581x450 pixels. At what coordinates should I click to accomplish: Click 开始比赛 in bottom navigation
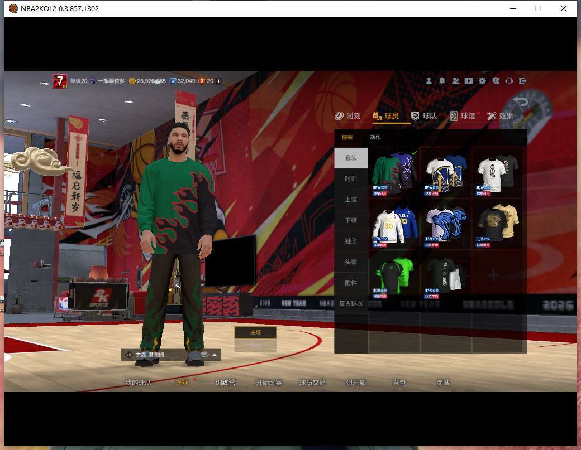point(269,383)
